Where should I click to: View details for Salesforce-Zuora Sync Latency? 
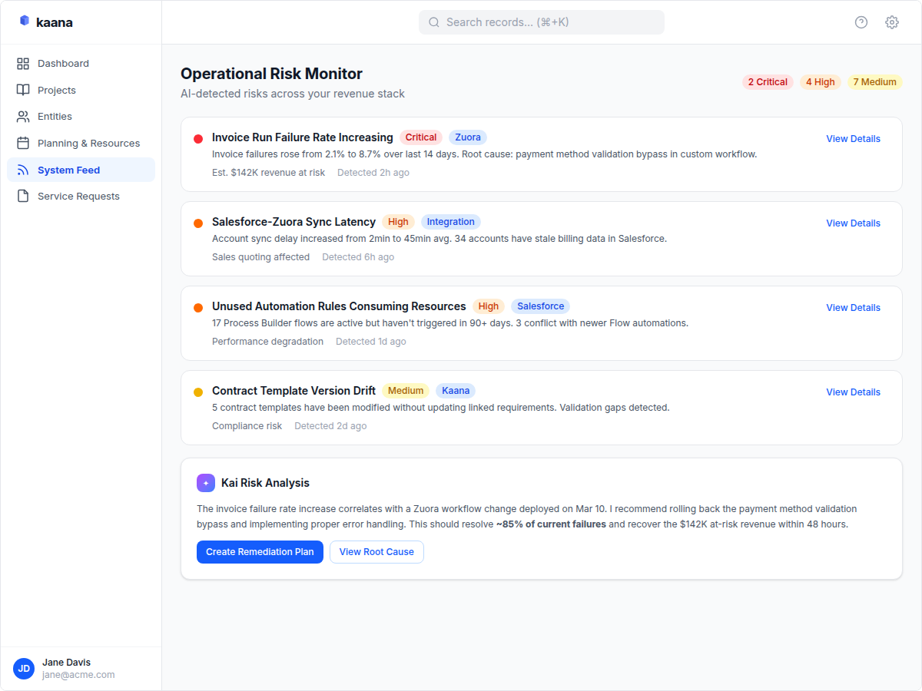click(x=853, y=223)
